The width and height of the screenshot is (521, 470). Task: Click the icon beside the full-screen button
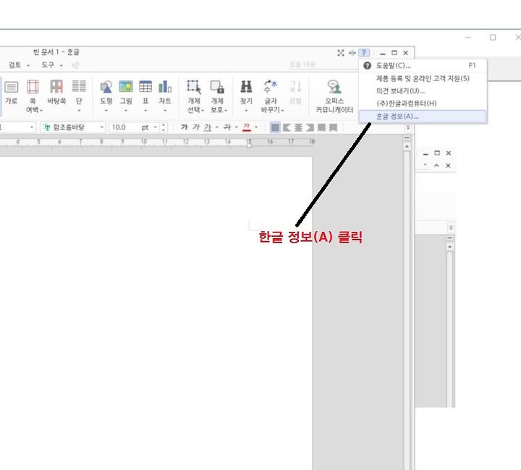point(352,53)
